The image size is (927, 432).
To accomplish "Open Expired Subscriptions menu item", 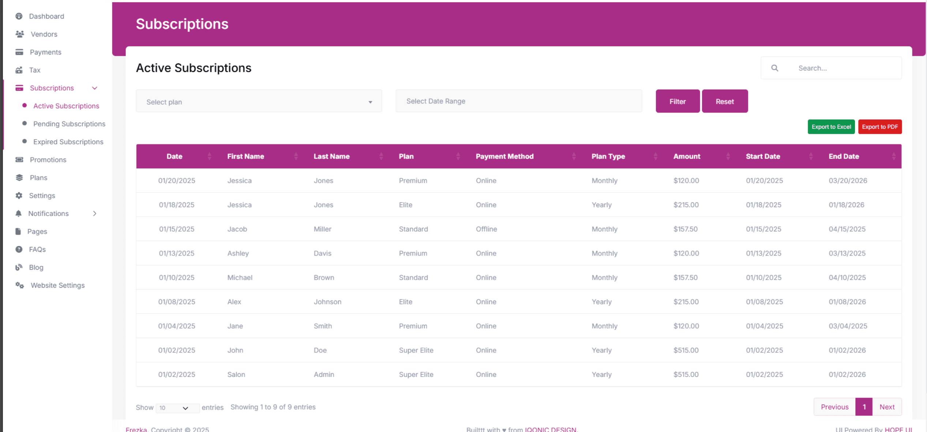I will click(68, 141).
